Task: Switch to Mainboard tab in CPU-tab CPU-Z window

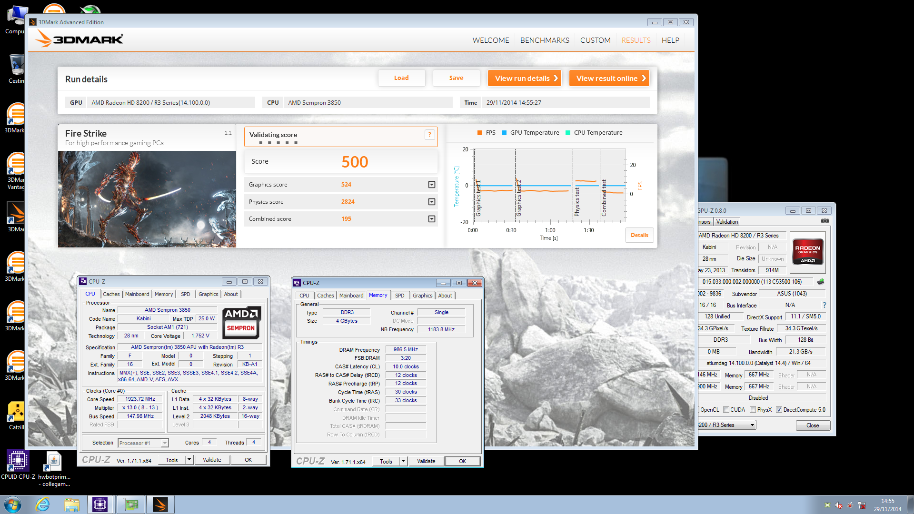Action: [137, 294]
